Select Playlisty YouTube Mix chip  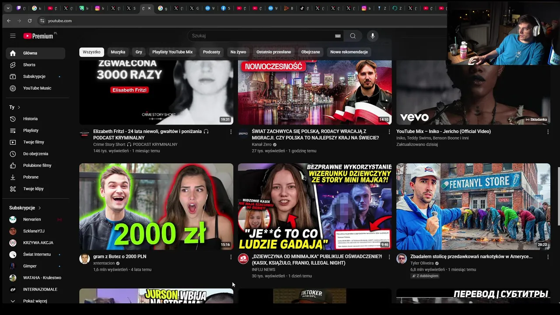point(172,52)
